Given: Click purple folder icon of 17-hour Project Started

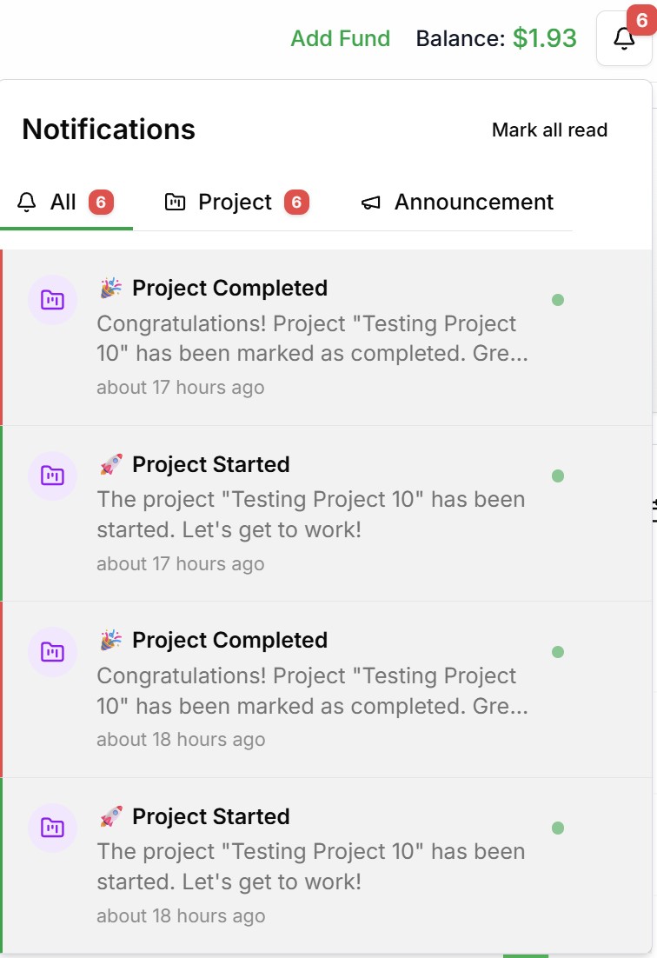Looking at the screenshot, I should pyautogui.click(x=53, y=476).
